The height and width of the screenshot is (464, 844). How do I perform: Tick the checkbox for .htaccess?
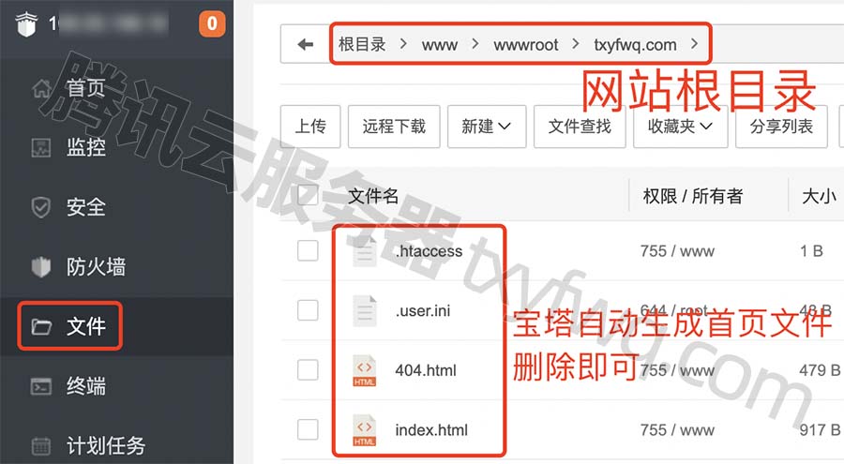click(308, 251)
